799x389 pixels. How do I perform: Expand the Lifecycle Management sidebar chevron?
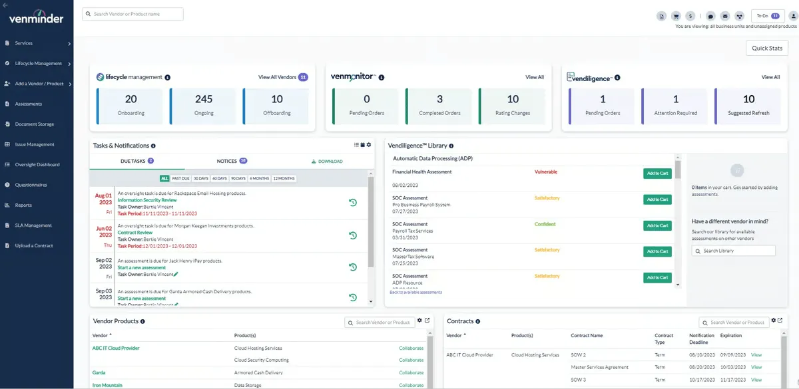(69, 64)
